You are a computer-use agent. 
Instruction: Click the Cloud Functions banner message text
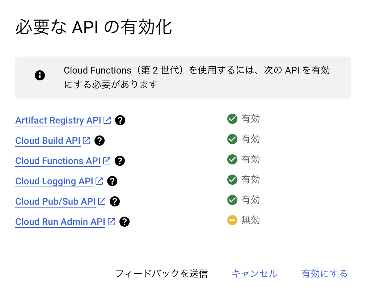(x=197, y=77)
